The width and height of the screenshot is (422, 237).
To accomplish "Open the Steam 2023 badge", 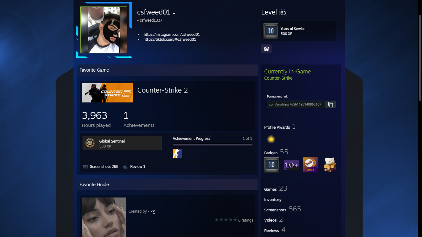I will (310, 165).
